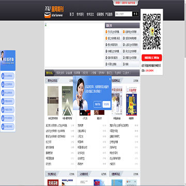Click the customer service agent photo in the popup

(x=81, y=94)
